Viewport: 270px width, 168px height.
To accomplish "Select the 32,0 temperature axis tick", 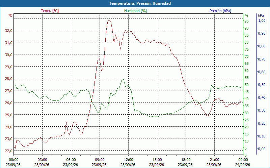I will 8,31.
